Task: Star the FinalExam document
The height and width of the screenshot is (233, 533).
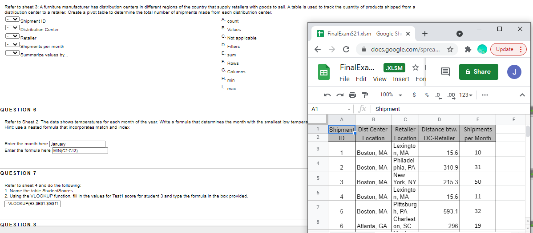Action: (x=415, y=67)
